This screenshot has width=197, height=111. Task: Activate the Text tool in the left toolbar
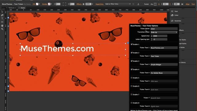[x=2, y=18]
